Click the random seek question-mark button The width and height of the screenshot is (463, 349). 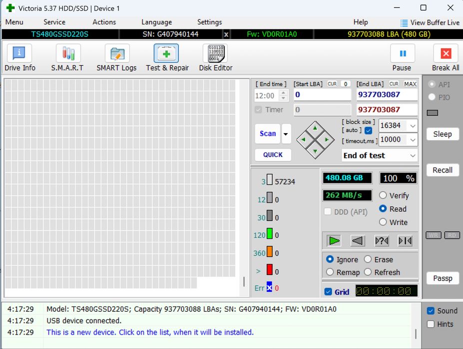pyautogui.click(x=382, y=241)
